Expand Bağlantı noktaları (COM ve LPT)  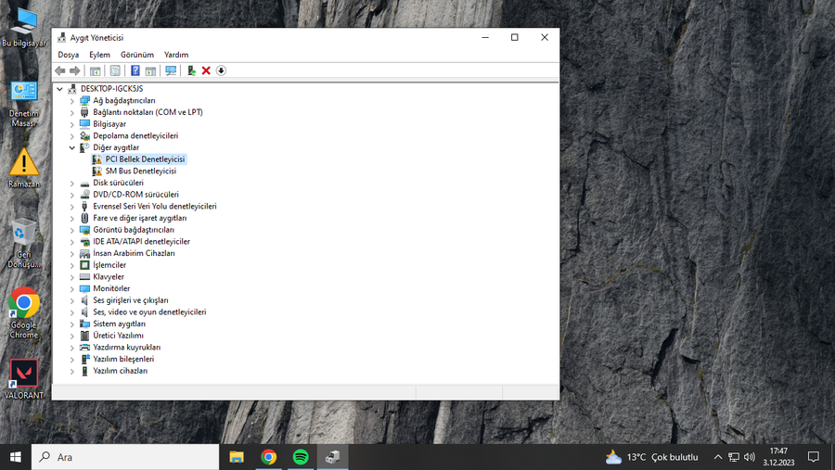click(x=71, y=112)
